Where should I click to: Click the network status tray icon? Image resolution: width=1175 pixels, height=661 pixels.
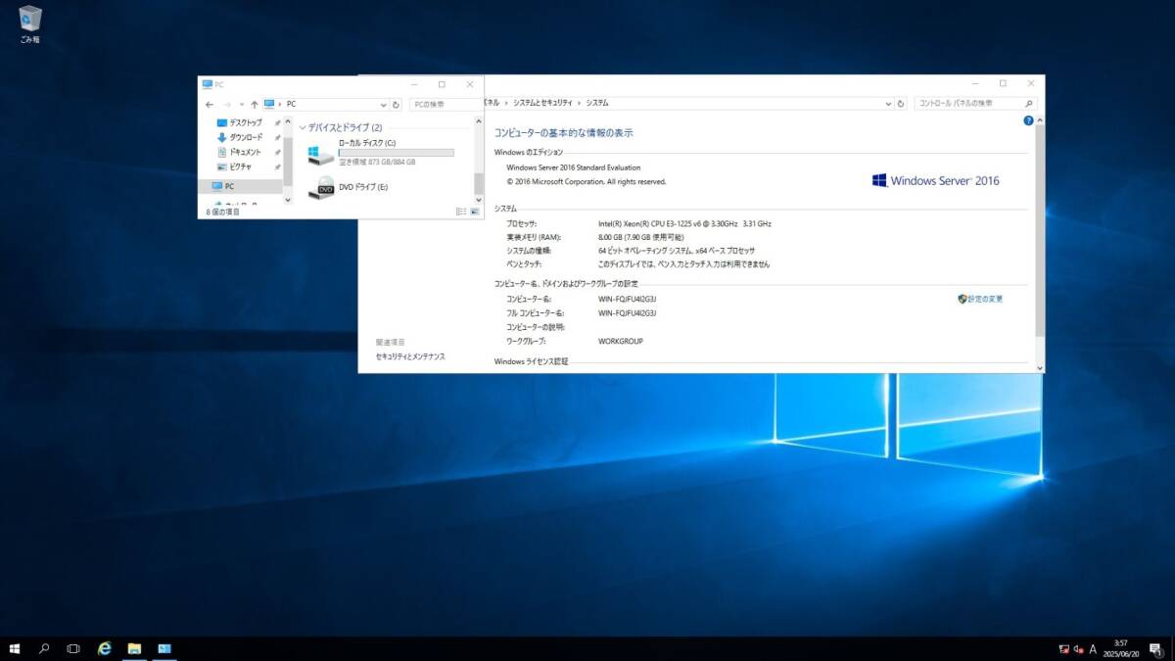tap(1064, 648)
